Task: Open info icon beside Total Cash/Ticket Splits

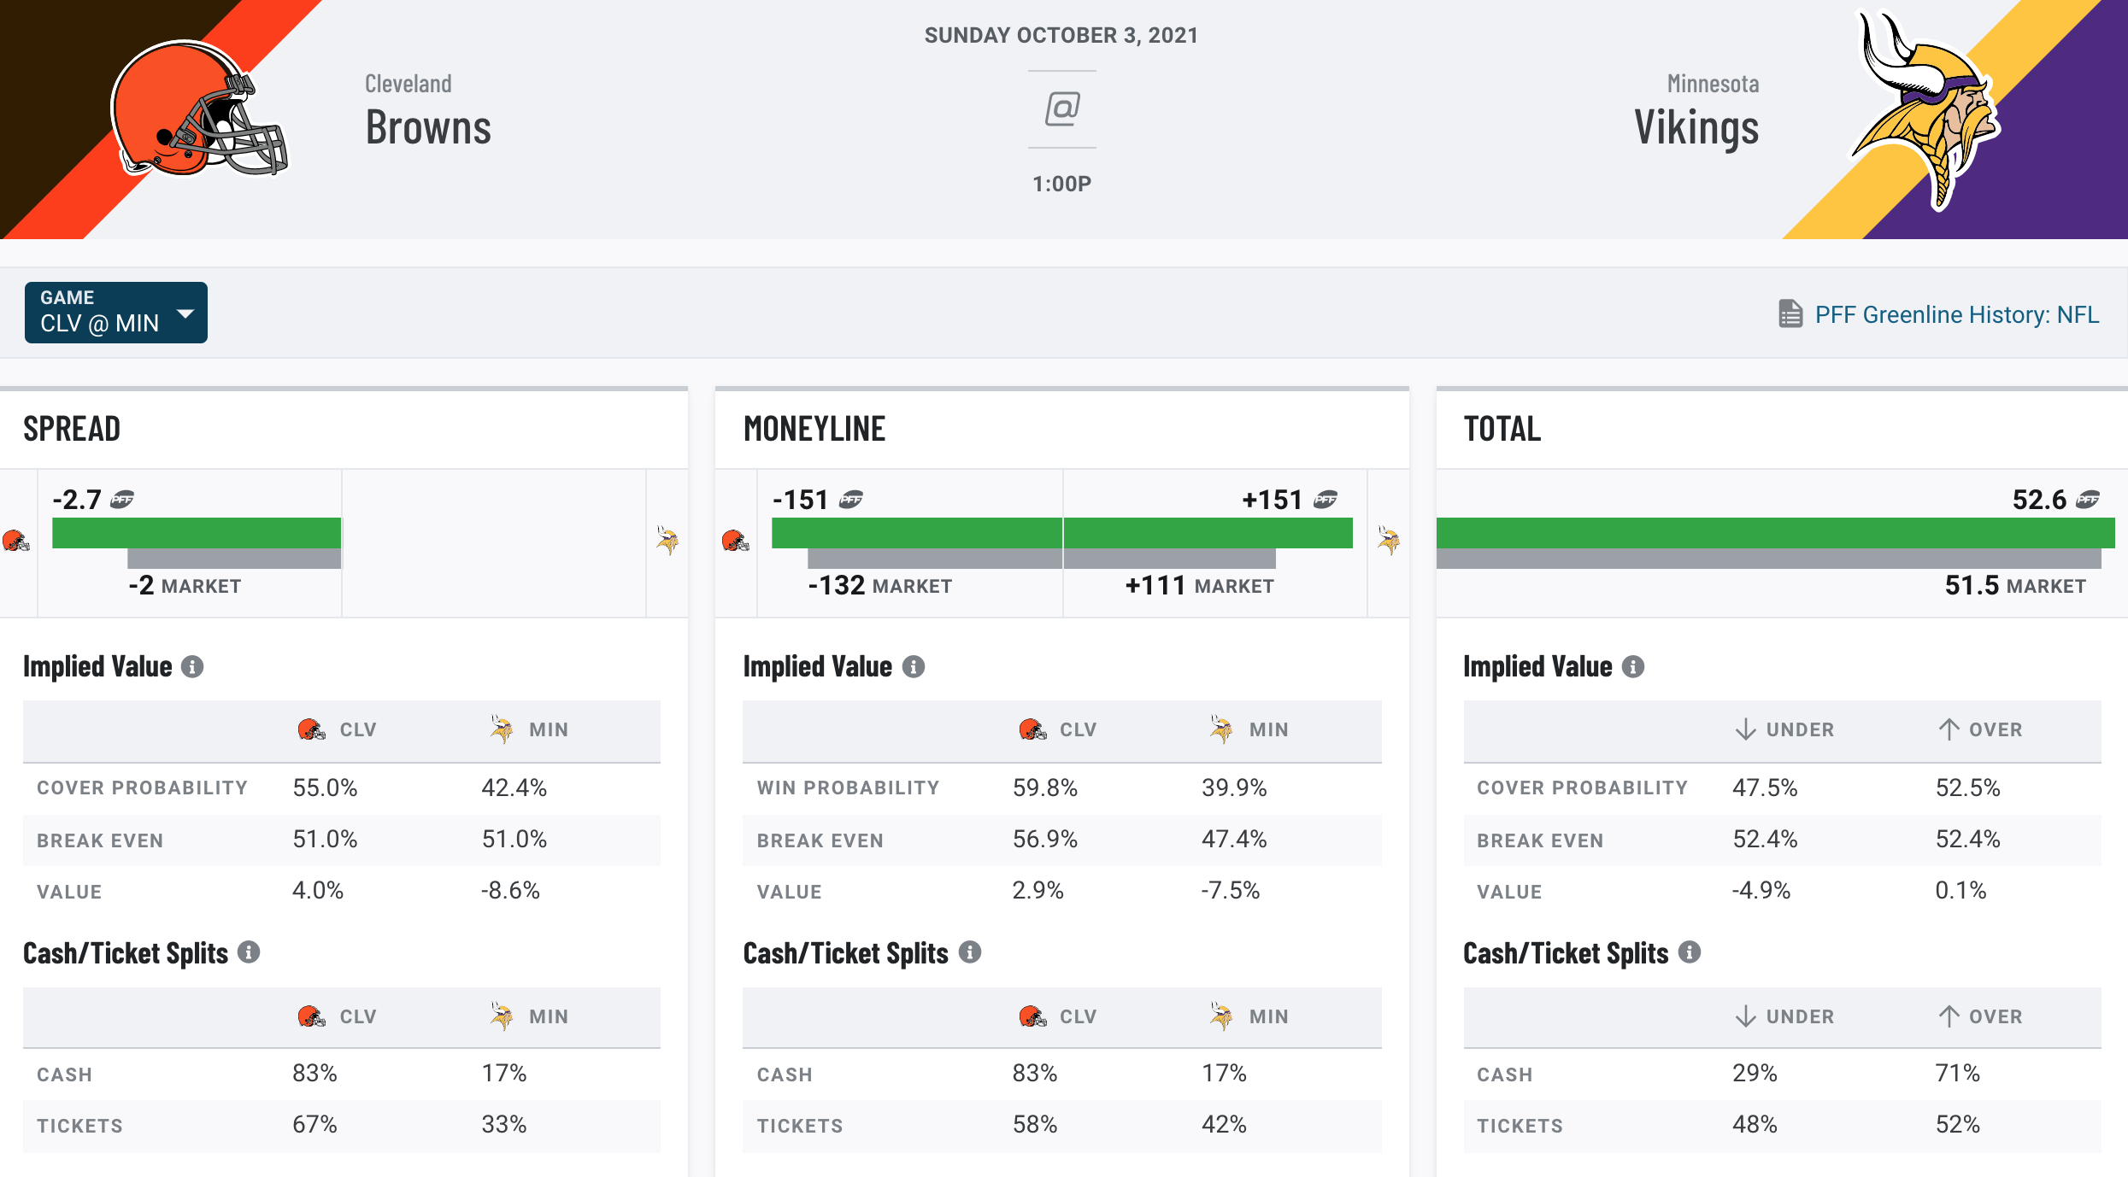Action: (x=1689, y=952)
